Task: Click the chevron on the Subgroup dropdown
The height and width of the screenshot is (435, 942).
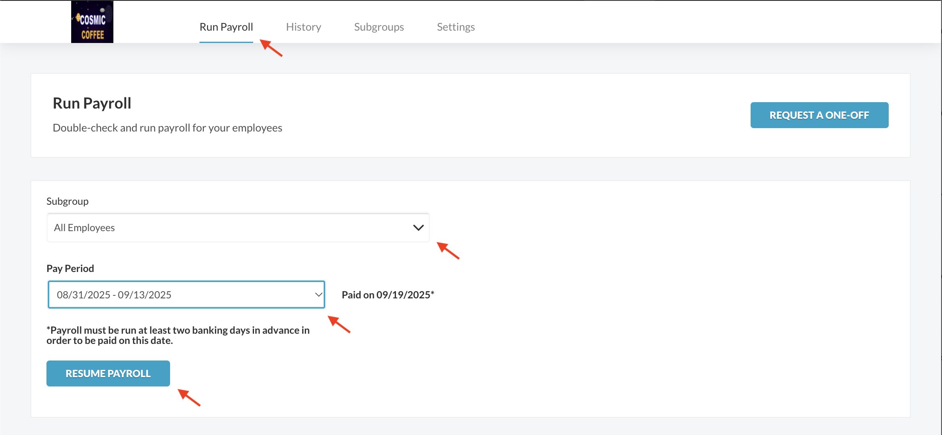Action: point(418,228)
